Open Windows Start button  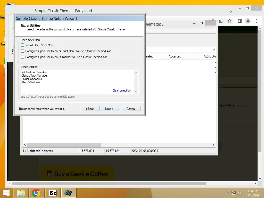click(x=6, y=193)
